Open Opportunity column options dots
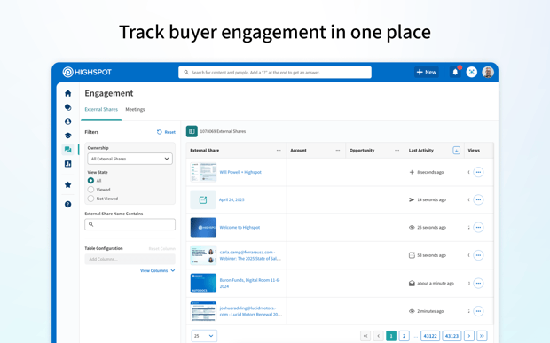Image resolution: width=550 pixels, height=343 pixels. click(397, 151)
